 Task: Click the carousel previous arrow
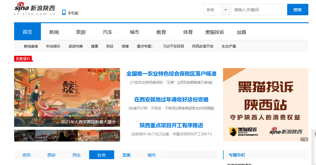pos(17,95)
